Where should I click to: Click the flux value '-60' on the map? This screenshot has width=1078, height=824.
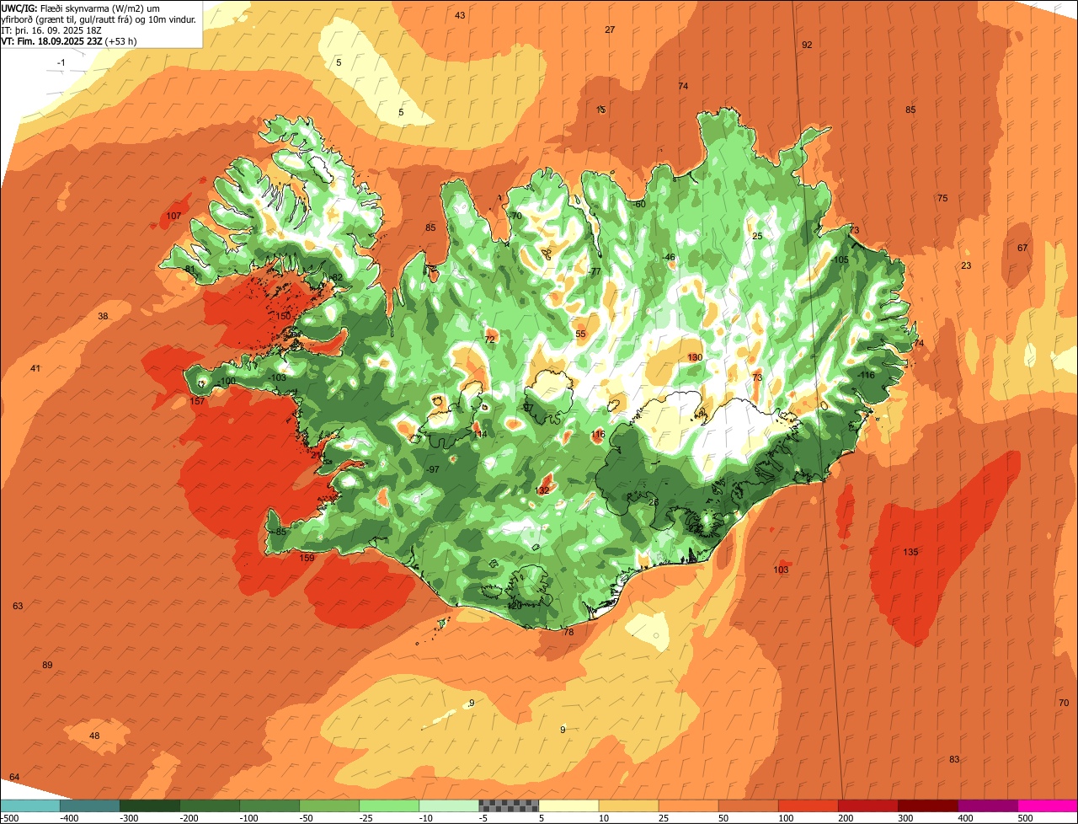click(x=639, y=204)
